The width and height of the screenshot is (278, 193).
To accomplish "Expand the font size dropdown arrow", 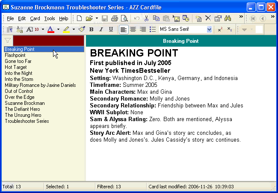I will coord(43,30).
